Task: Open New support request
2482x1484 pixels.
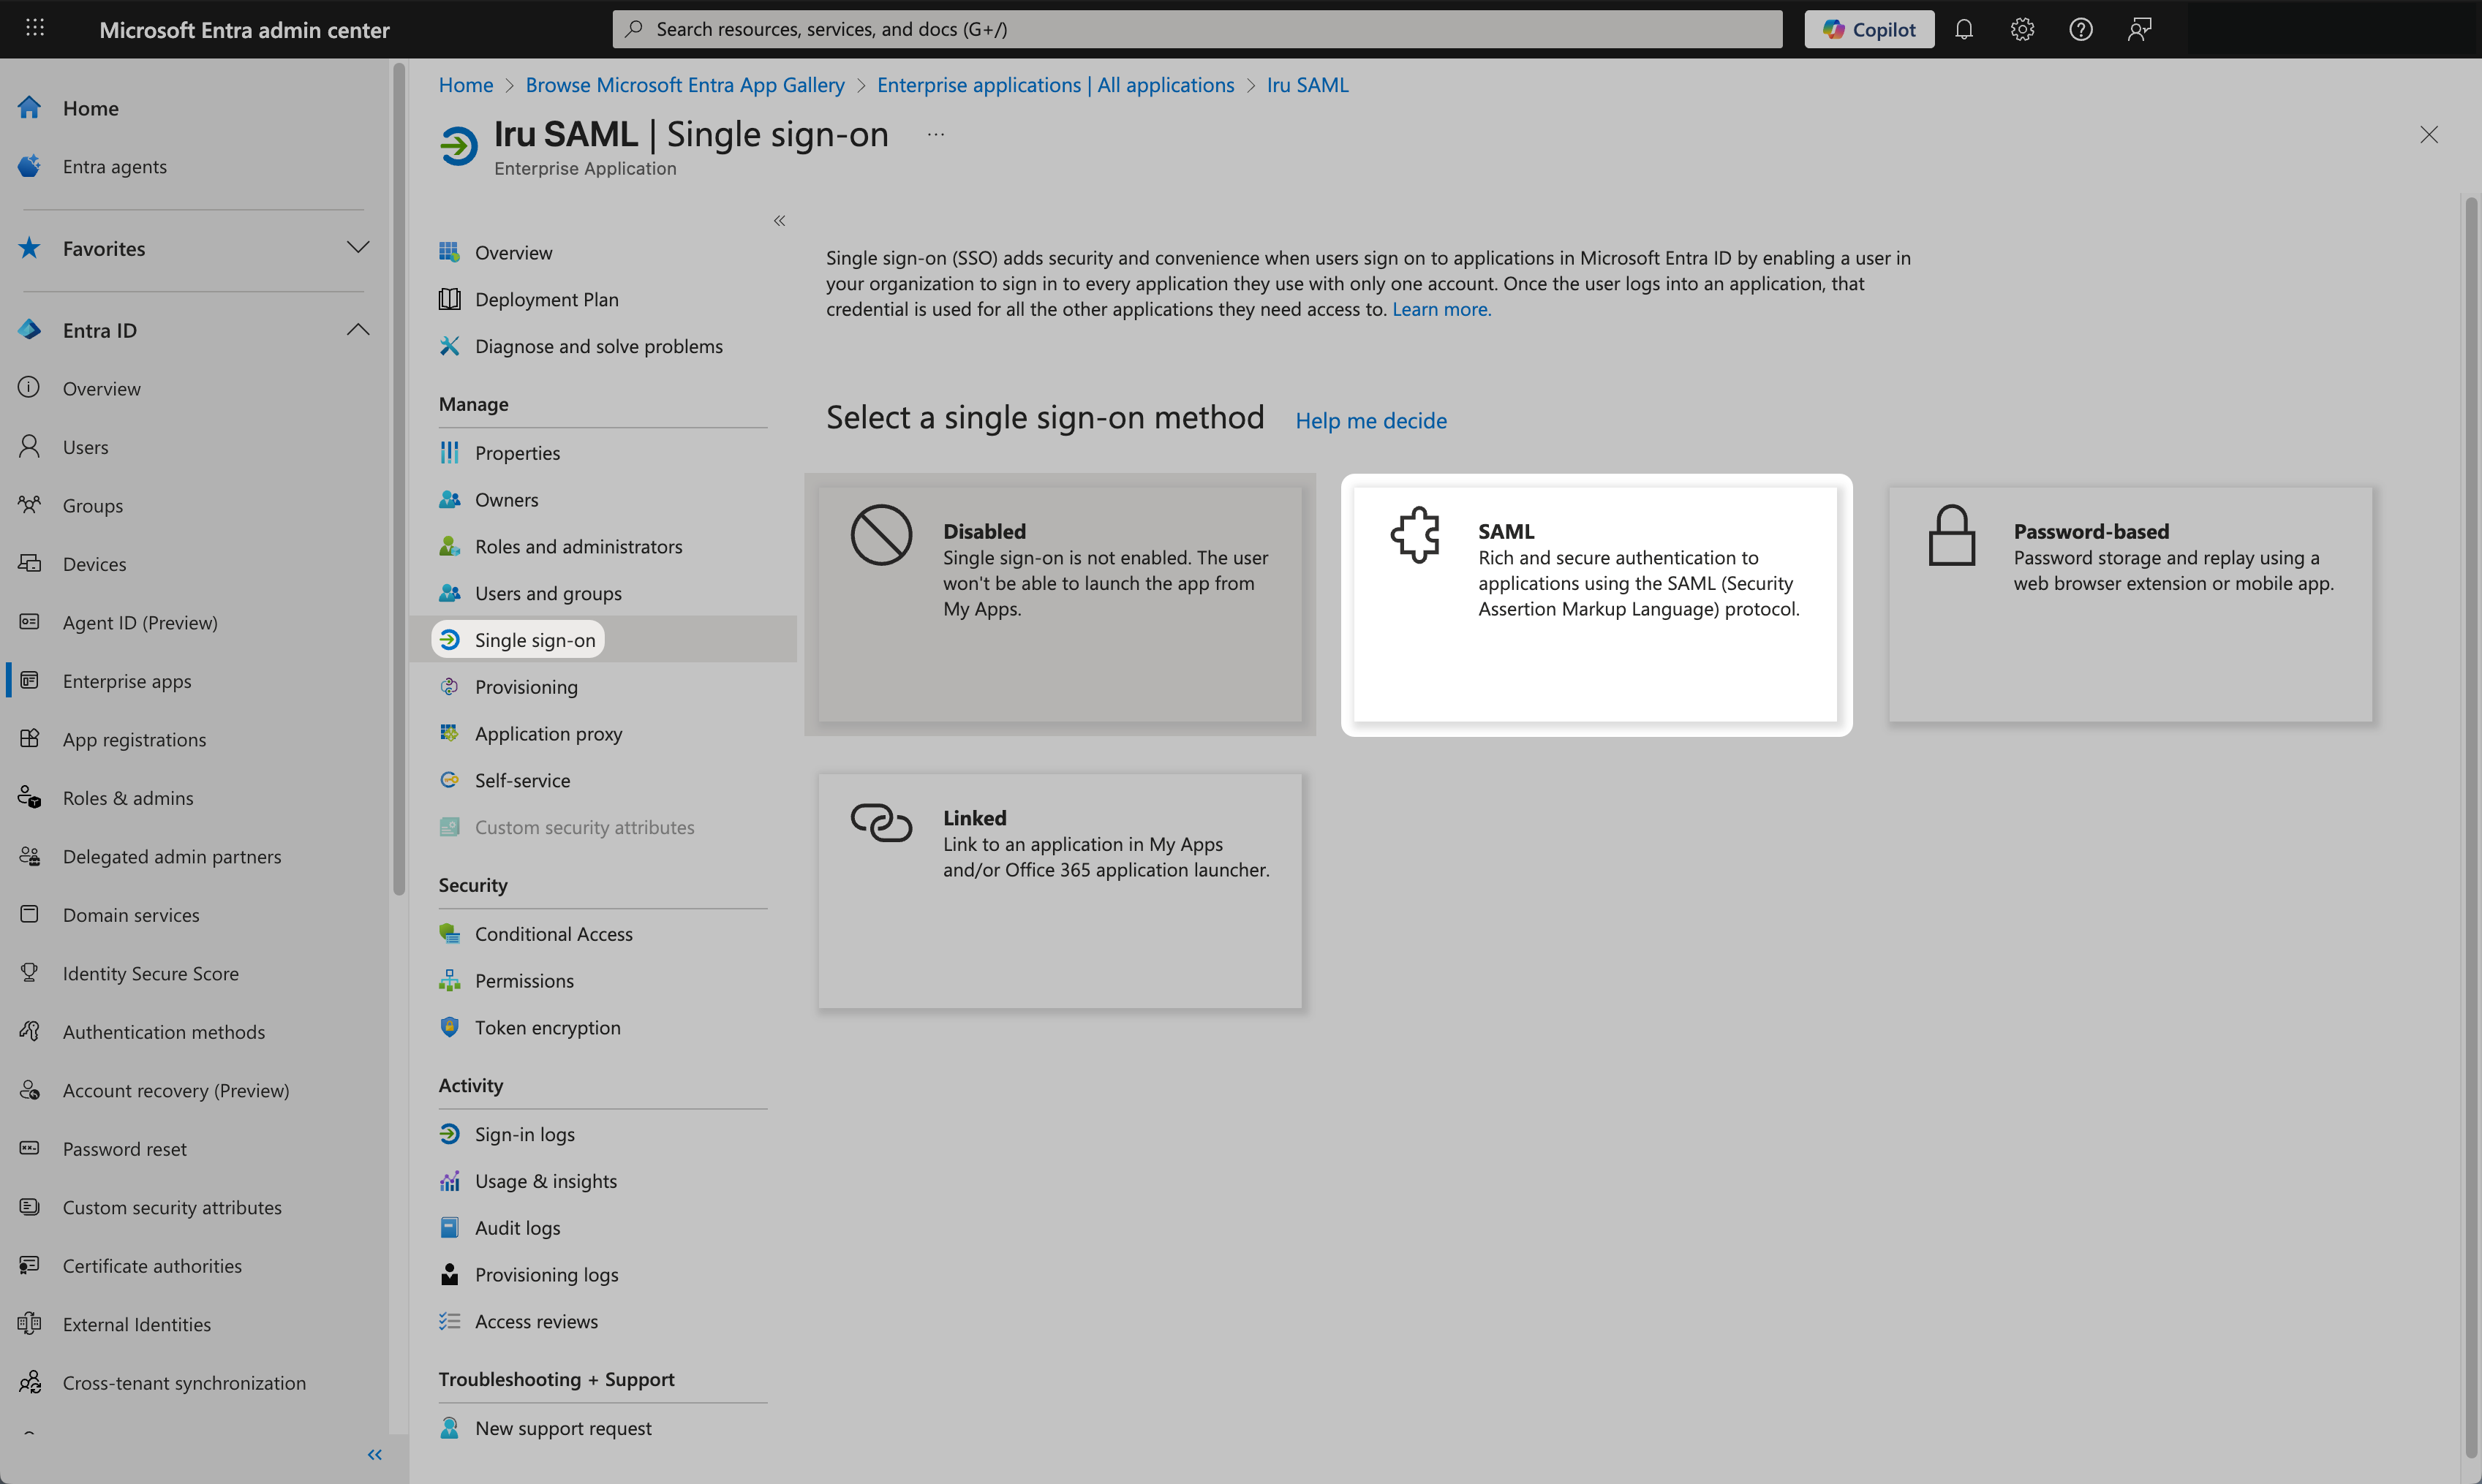Action: tap(563, 1428)
